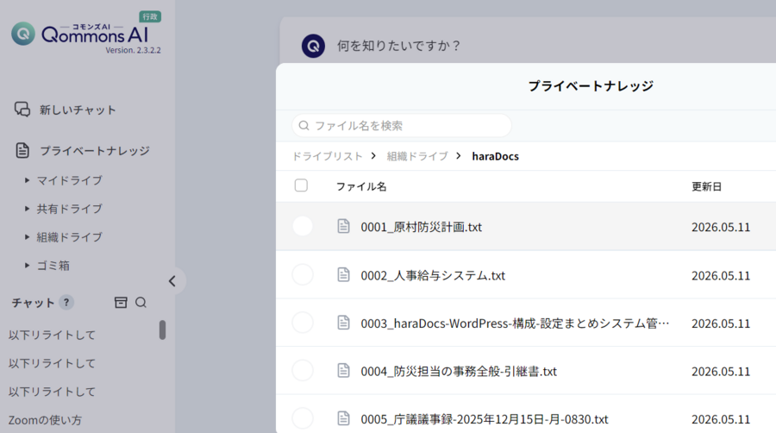This screenshot has width=776, height=433.
Task: Click file icon for 0002_人事給与システム.txt
Action: point(343,274)
